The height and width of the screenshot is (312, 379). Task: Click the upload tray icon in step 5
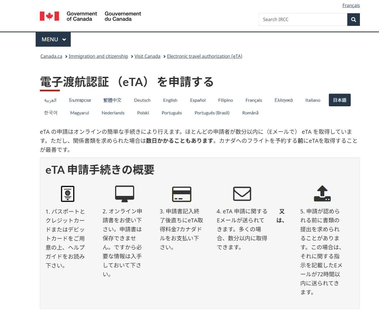(x=322, y=193)
